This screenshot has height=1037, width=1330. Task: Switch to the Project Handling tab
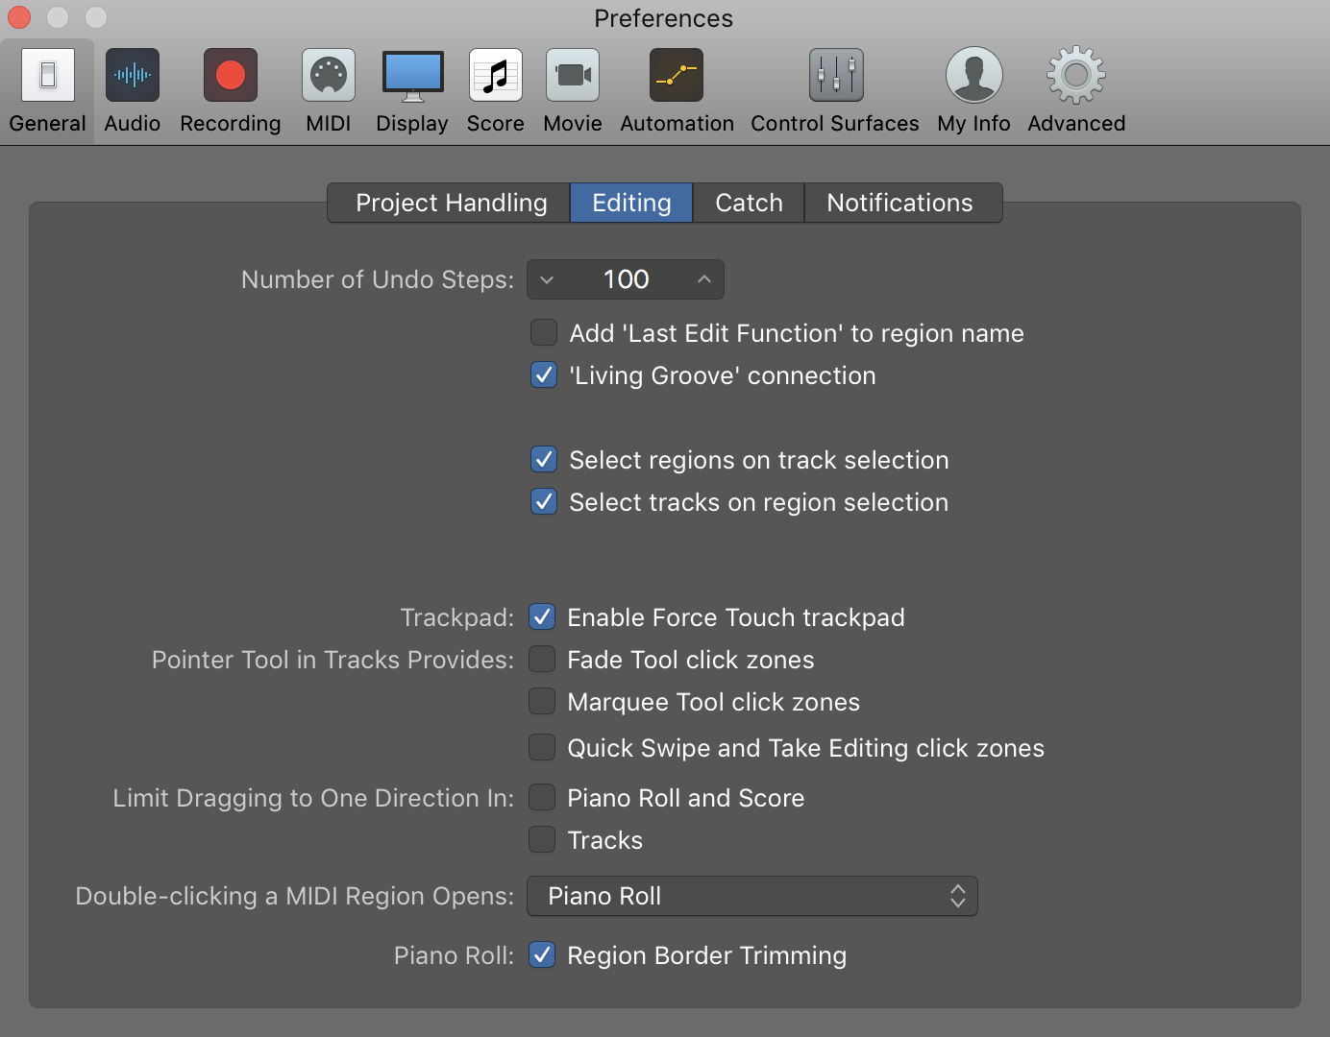click(450, 203)
